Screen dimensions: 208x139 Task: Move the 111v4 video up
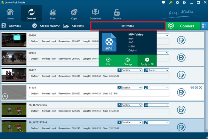coord(192,87)
